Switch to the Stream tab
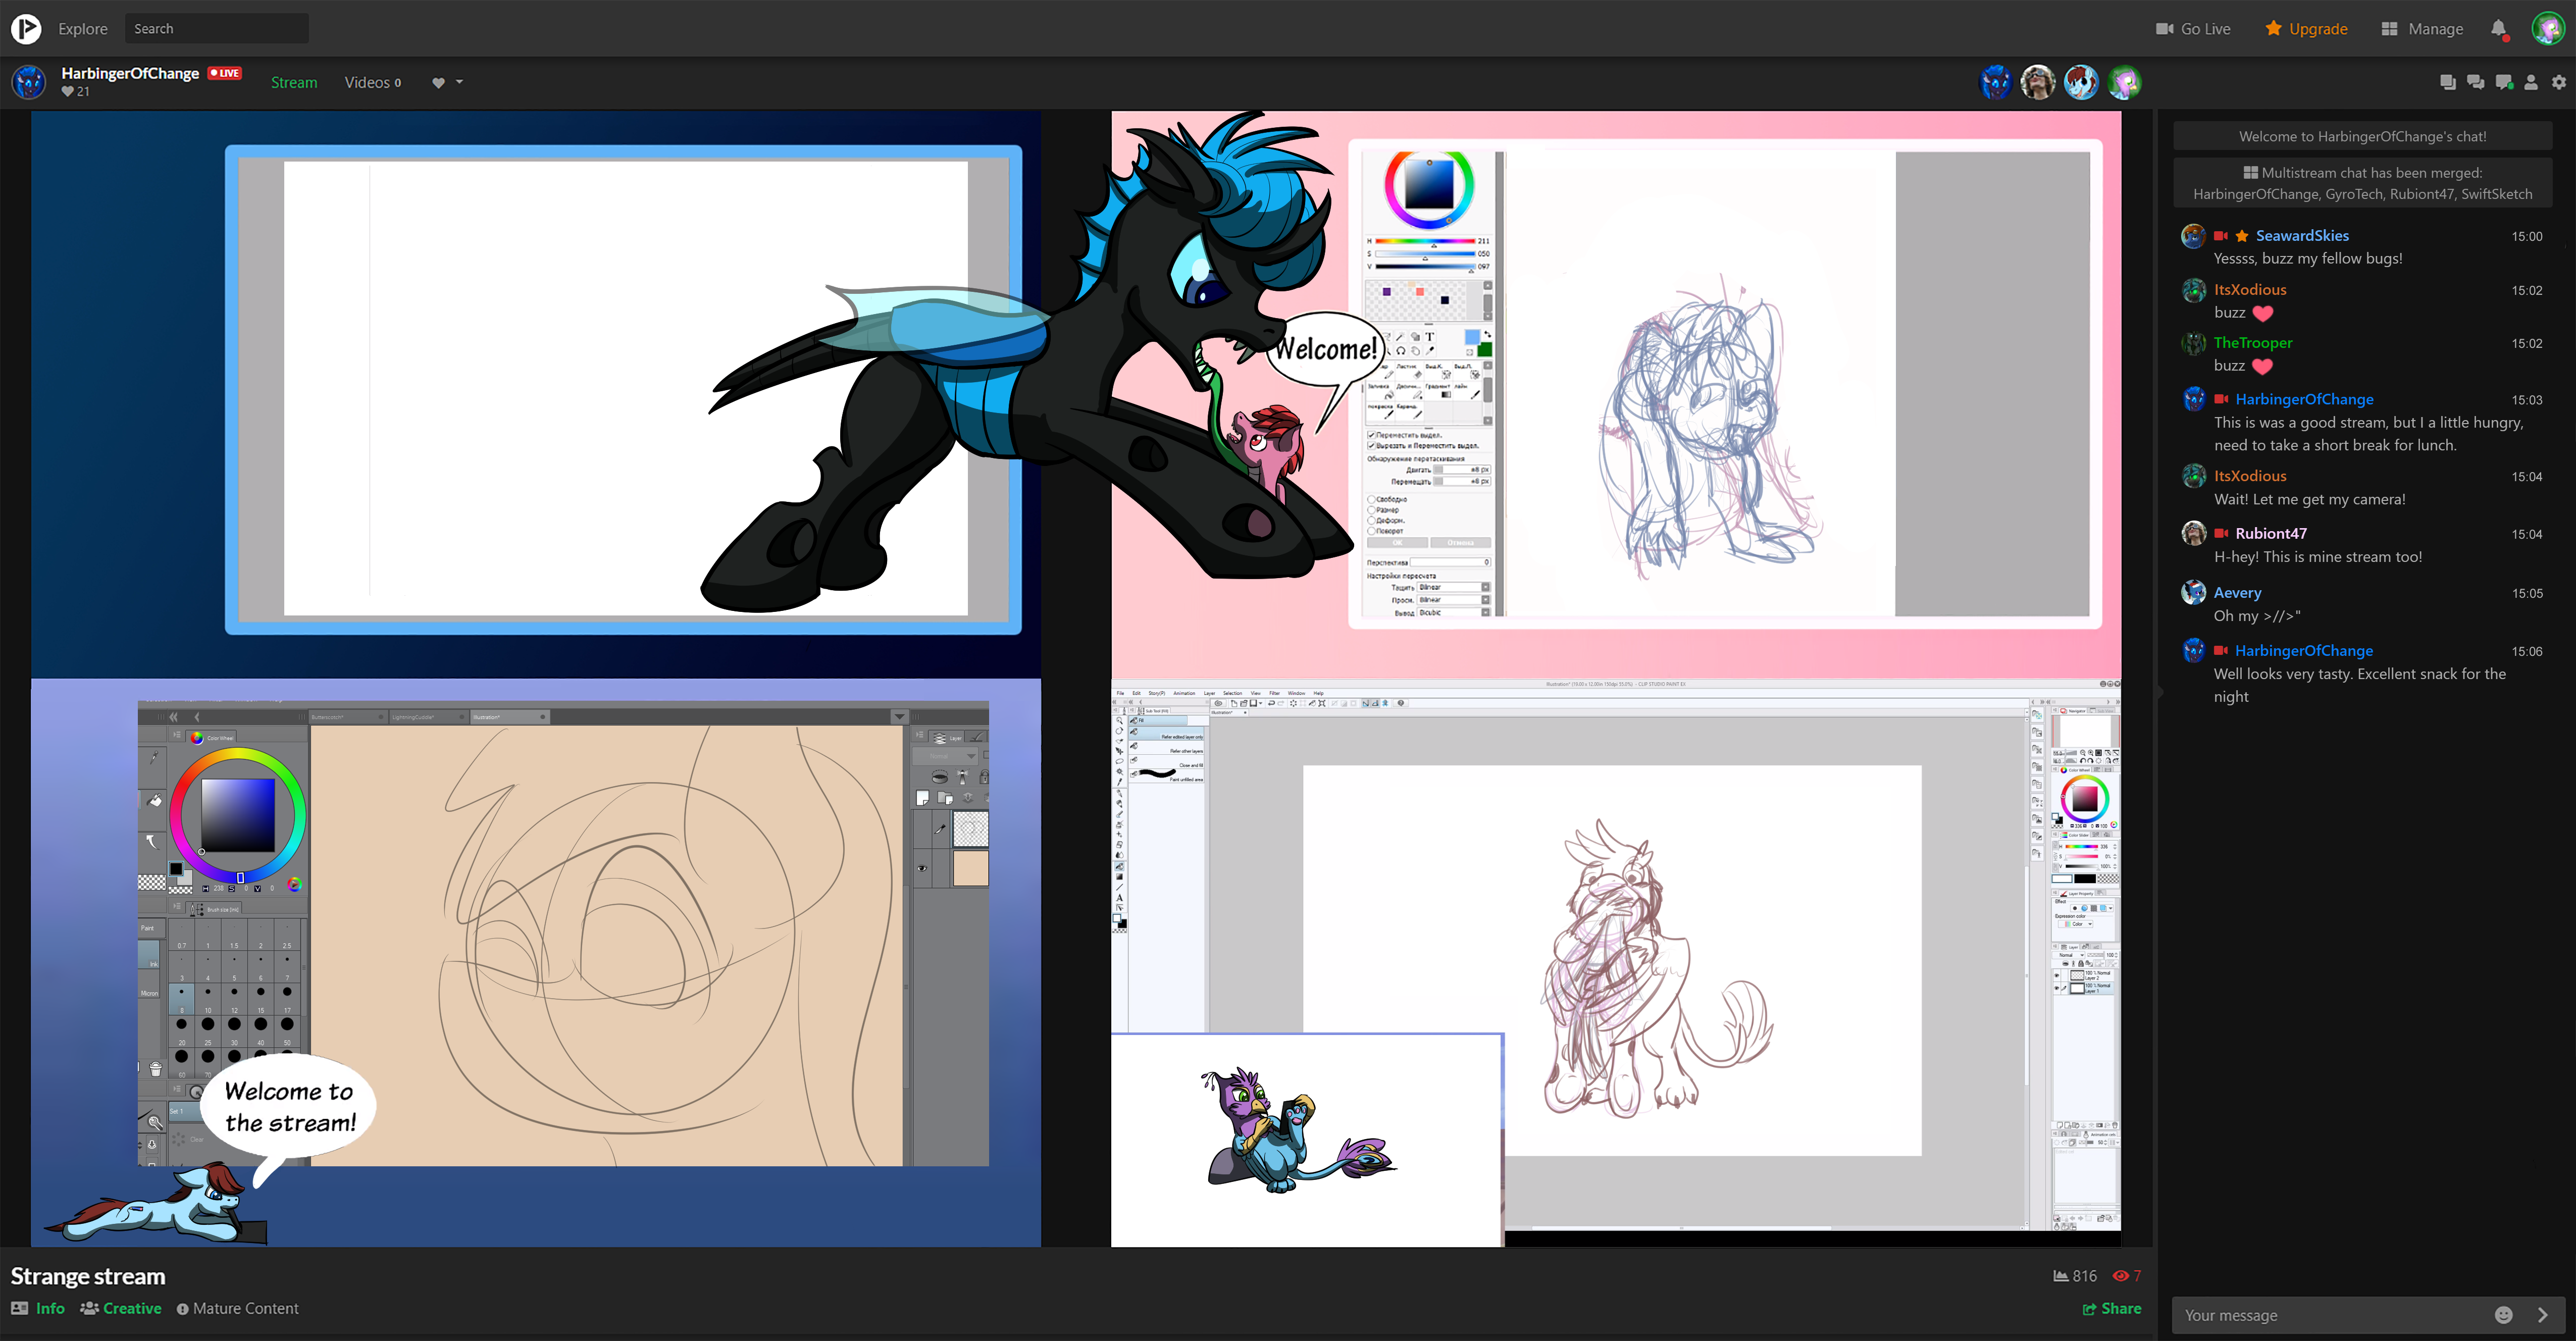The height and width of the screenshot is (1341, 2576). click(294, 82)
